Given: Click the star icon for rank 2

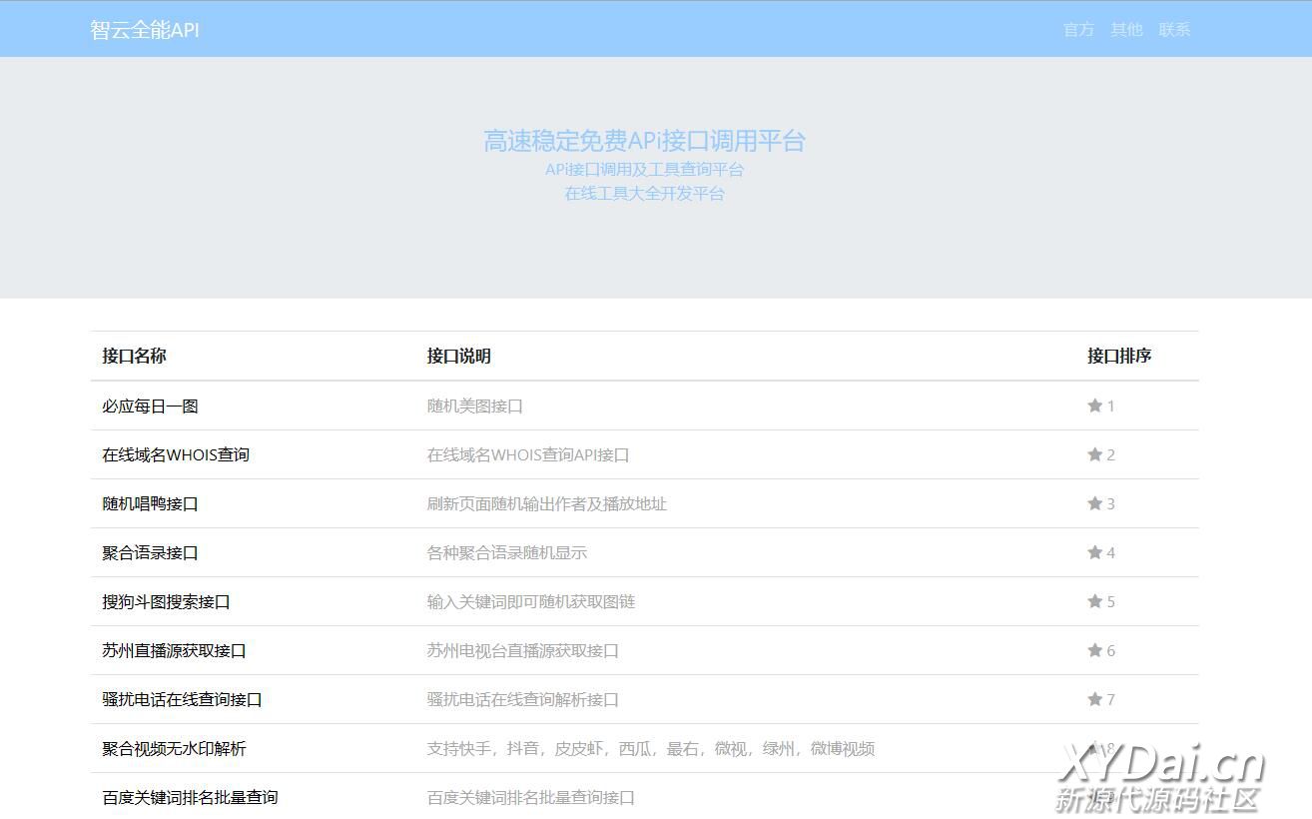Looking at the screenshot, I should (1094, 454).
